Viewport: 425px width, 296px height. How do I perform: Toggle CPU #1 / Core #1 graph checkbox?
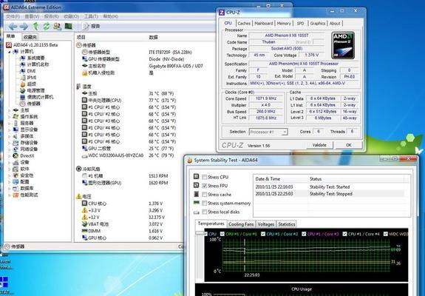(222, 234)
